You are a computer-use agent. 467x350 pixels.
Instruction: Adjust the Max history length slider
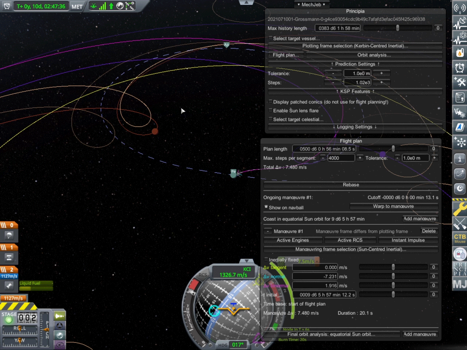click(x=397, y=28)
